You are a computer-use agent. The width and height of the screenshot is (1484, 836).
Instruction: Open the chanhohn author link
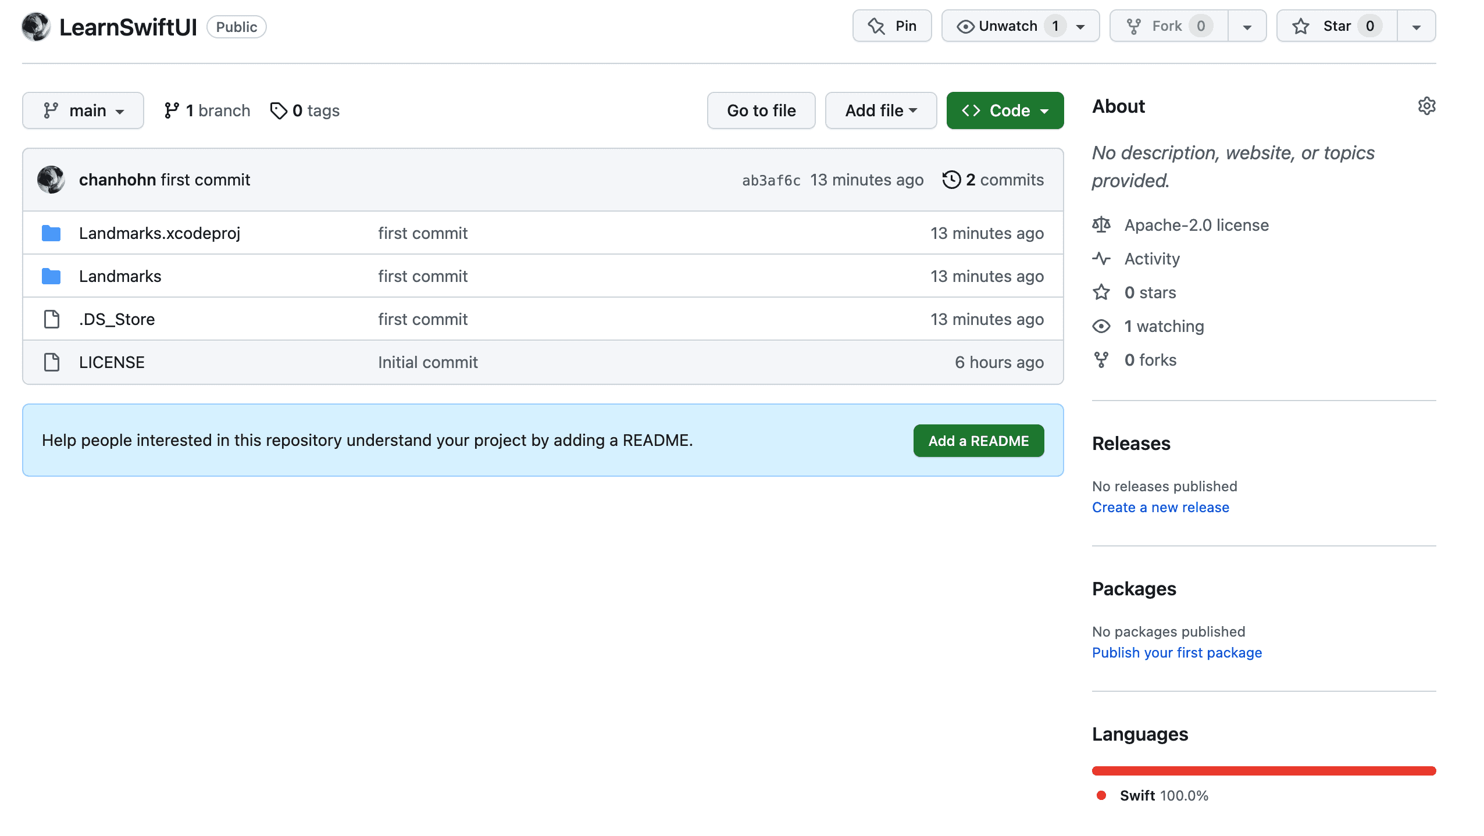click(117, 180)
